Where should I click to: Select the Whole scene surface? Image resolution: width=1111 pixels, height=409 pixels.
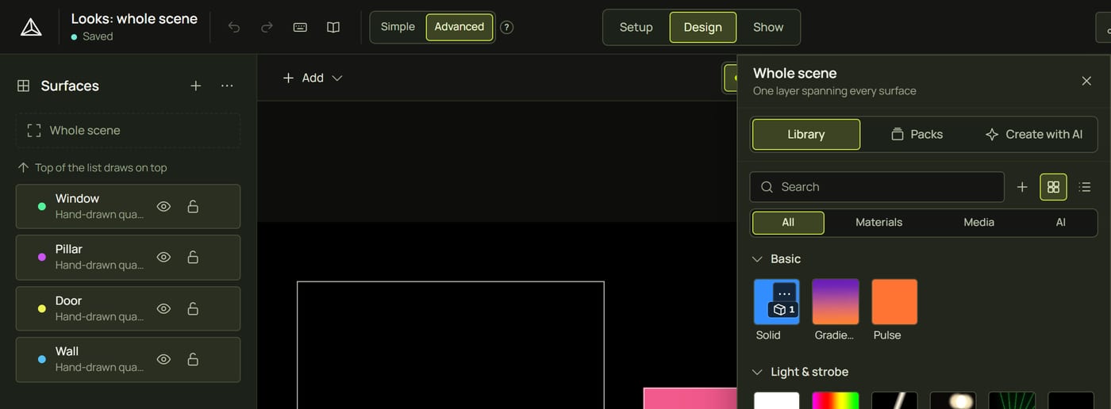128,131
